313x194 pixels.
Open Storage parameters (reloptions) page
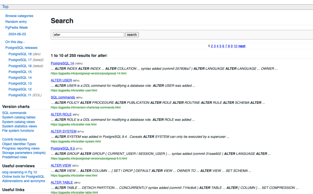click(24, 153)
